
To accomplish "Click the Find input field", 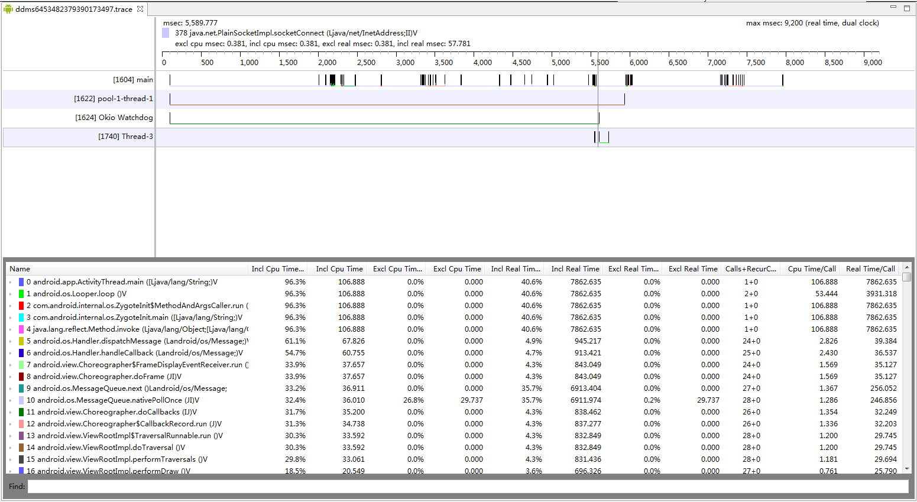I will pos(468,486).
